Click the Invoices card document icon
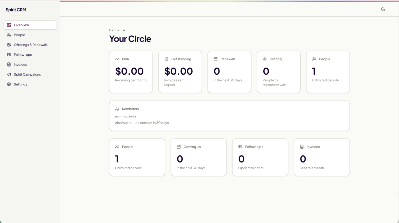399x223 pixels. [302, 147]
